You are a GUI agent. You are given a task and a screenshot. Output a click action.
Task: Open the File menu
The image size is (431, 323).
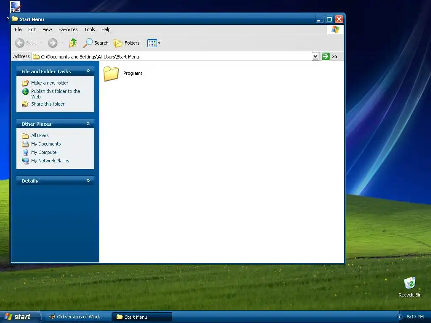click(18, 29)
